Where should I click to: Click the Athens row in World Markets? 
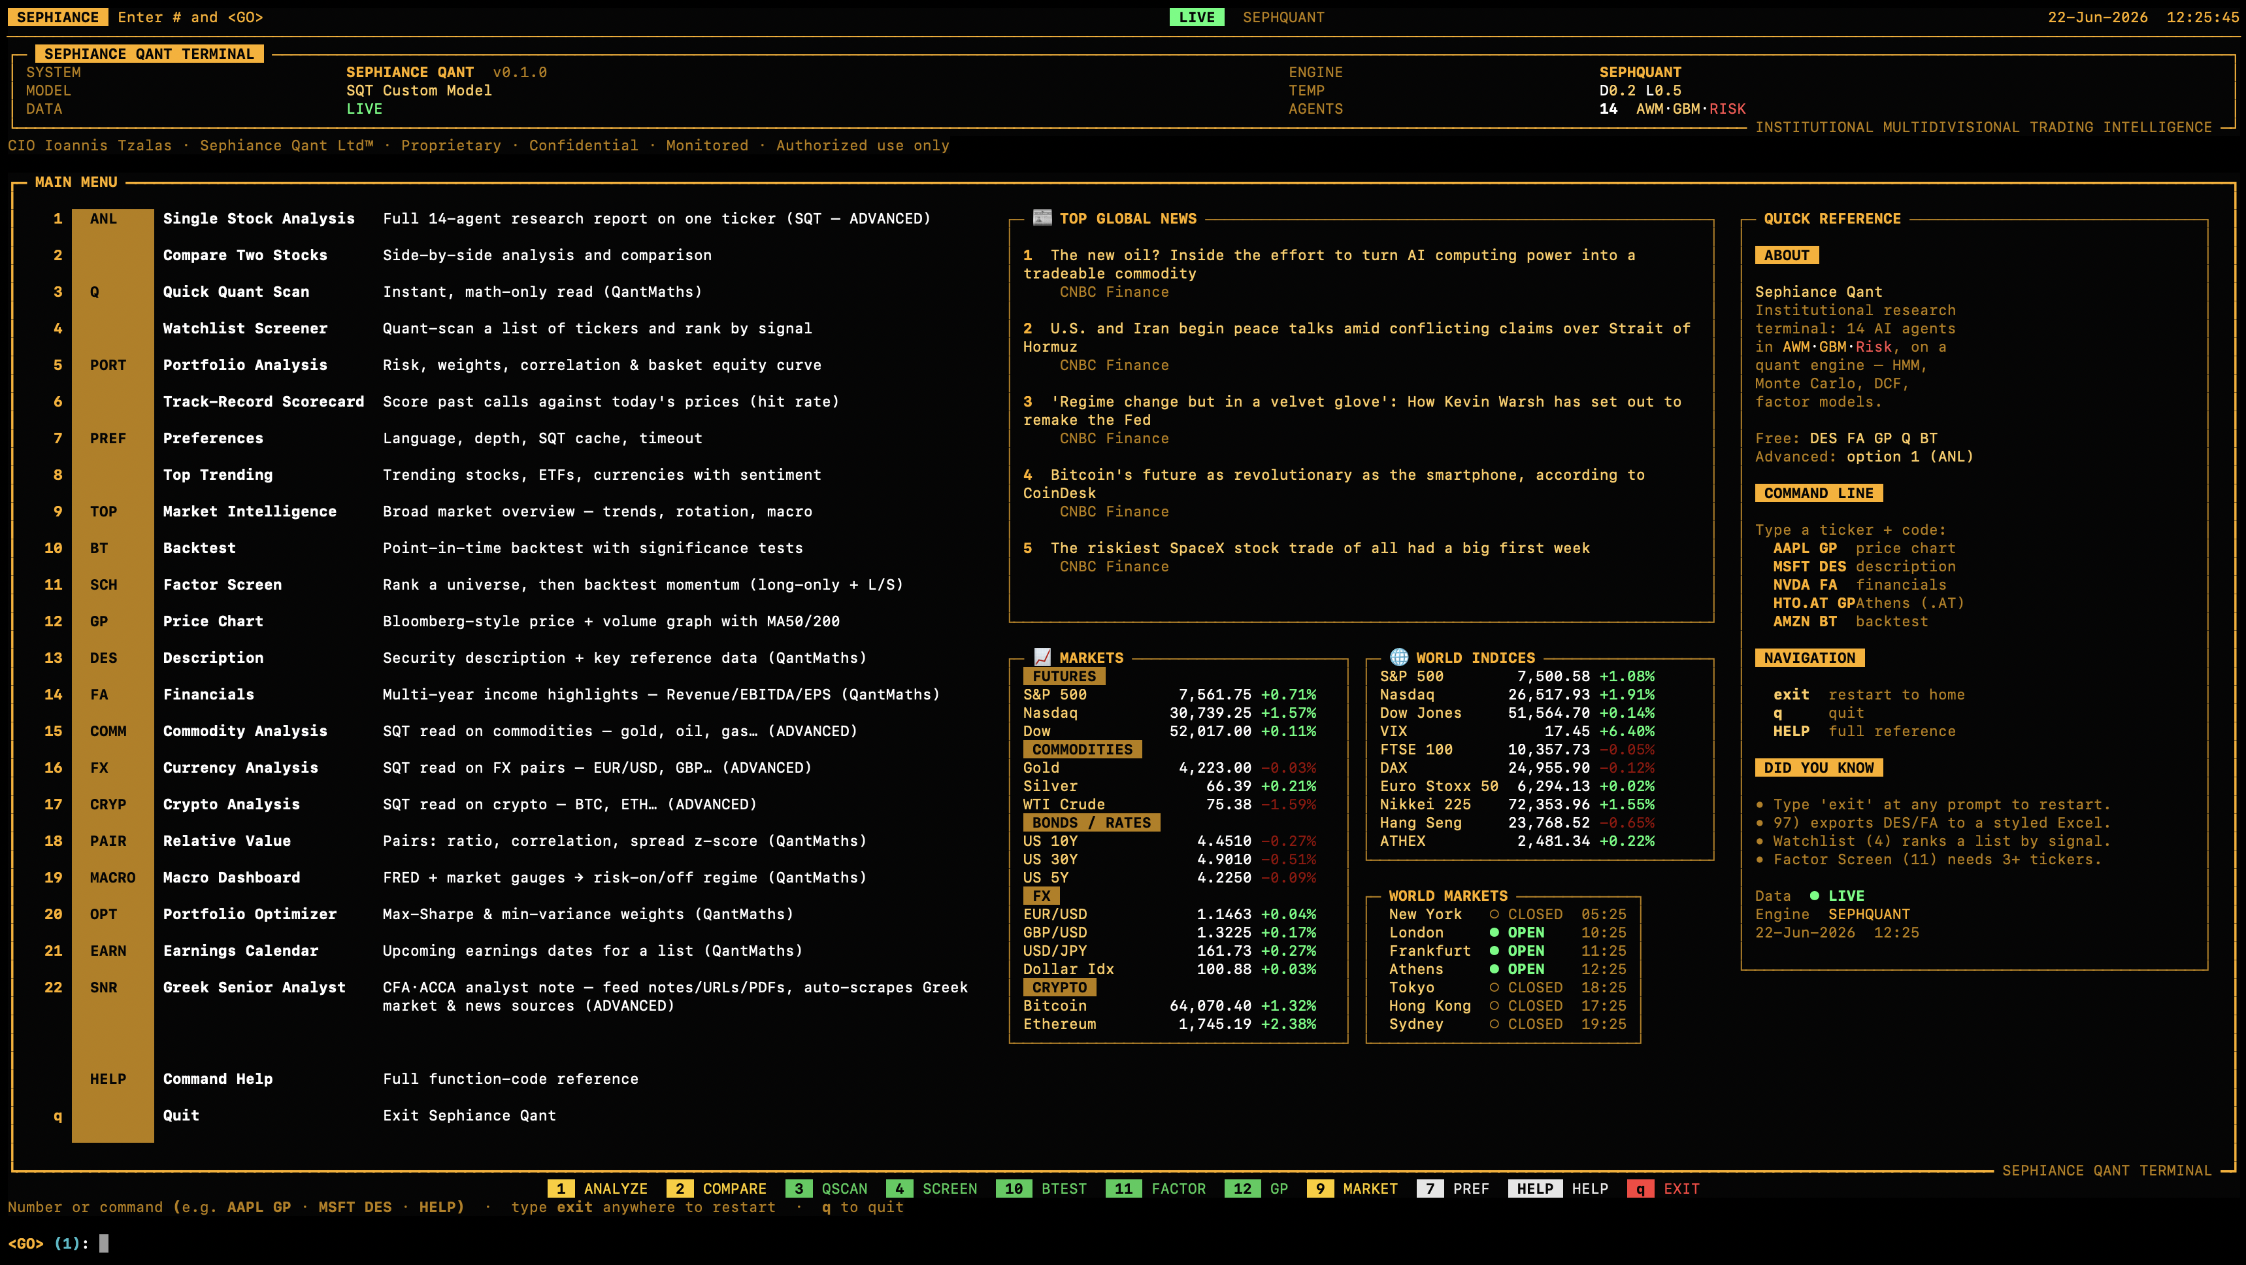(x=1508, y=970)
